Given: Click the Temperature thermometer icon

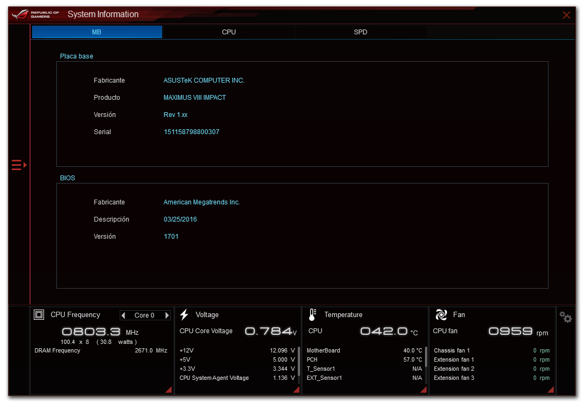Looking at the screenshot, I should pyautogui.click(x=313, y=315).
